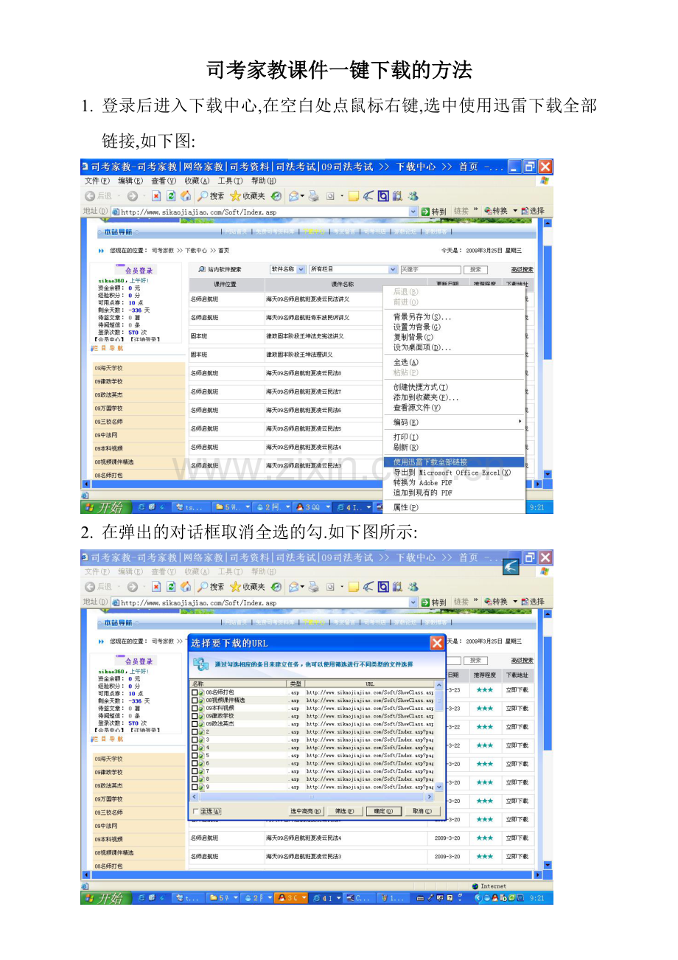Open 转换 dropdown arrow in context-menu browser links bar

pyautogui.click(x=515, y=211)
